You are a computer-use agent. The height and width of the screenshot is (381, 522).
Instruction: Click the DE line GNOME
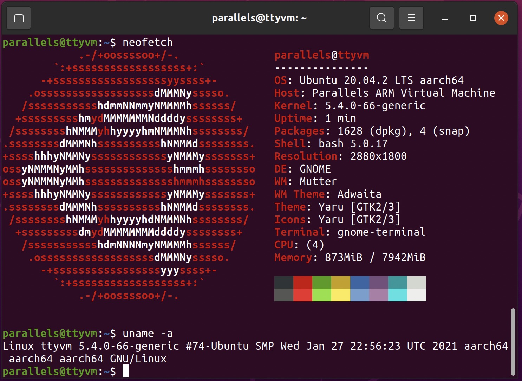point(302,169)
